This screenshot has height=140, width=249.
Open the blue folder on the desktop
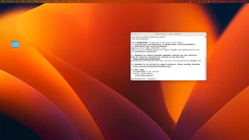click(15, 44)
